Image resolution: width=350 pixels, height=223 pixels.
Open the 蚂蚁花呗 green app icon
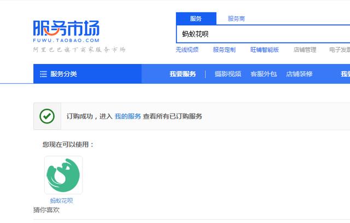pos(63,175)
